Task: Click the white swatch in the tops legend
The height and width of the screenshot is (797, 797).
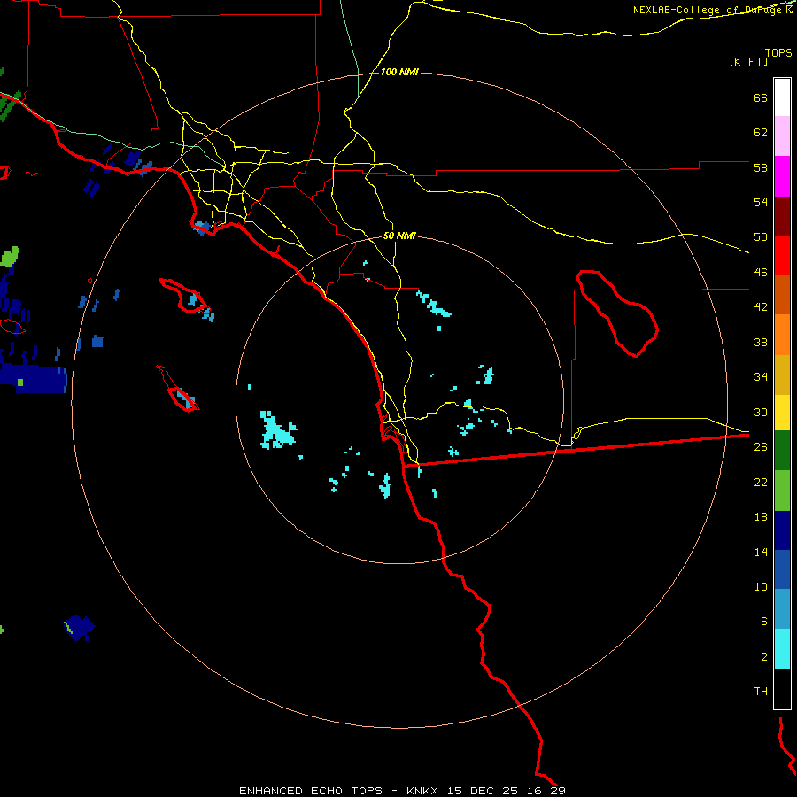Action: click(x=782, y=97)
